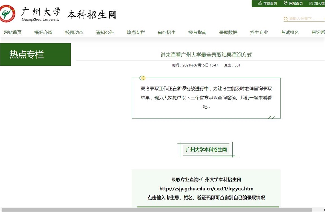Click the instruction line 点击输入考生号、姓名、验证码
This screenshot has height=212, width=325.
pos(206,198)
